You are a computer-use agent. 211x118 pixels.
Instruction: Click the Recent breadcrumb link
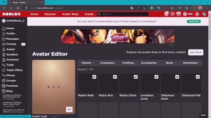pyautogui.click(x=82, y=69)
